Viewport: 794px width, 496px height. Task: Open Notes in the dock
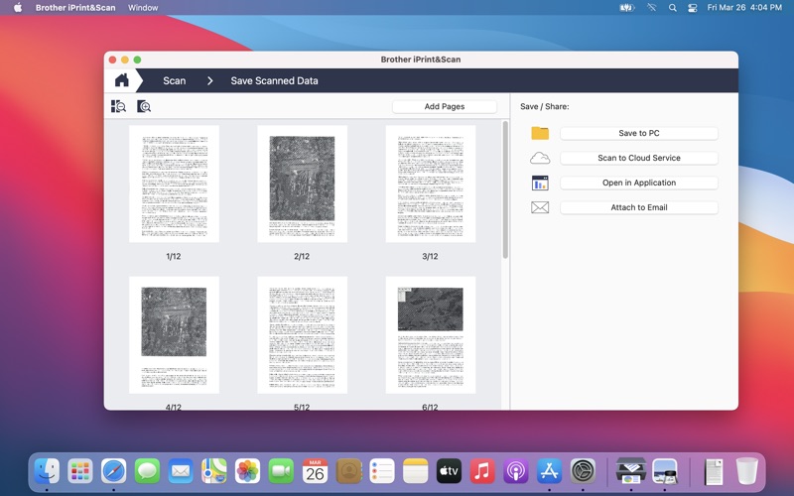pos(415,471)
